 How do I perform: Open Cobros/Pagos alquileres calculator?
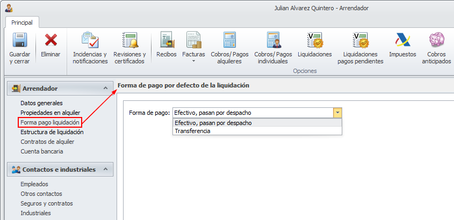229,40
